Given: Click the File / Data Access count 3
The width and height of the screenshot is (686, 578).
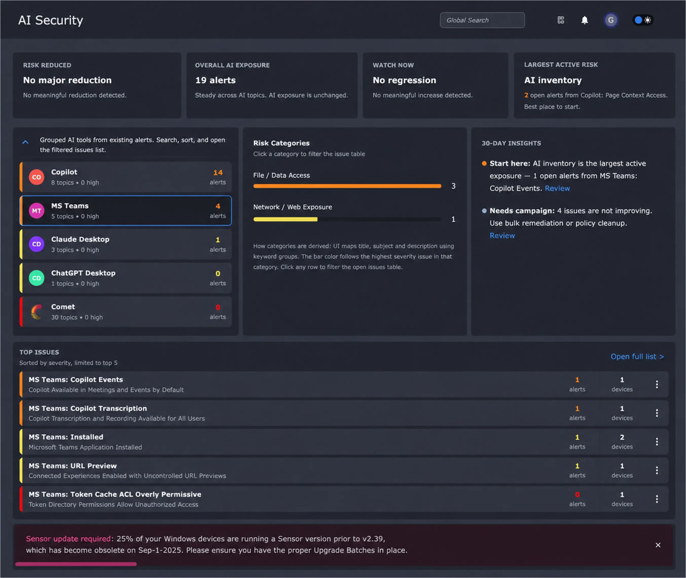Looking at the screenshot, I should [453, 186].
